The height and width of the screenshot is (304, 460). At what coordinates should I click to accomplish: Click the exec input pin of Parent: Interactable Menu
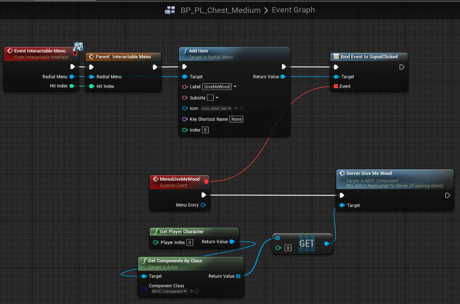[91, 67]
